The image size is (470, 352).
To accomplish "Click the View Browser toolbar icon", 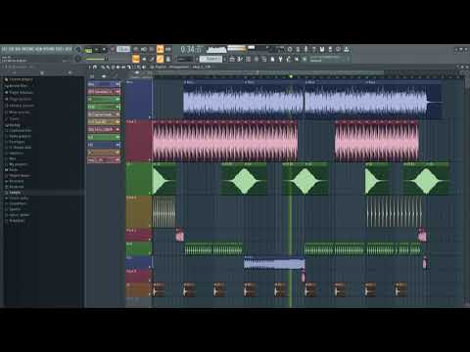I will point(263,59).
